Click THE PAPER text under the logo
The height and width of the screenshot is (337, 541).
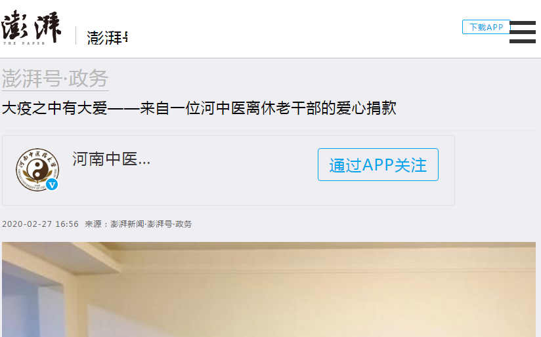point(24,43)
